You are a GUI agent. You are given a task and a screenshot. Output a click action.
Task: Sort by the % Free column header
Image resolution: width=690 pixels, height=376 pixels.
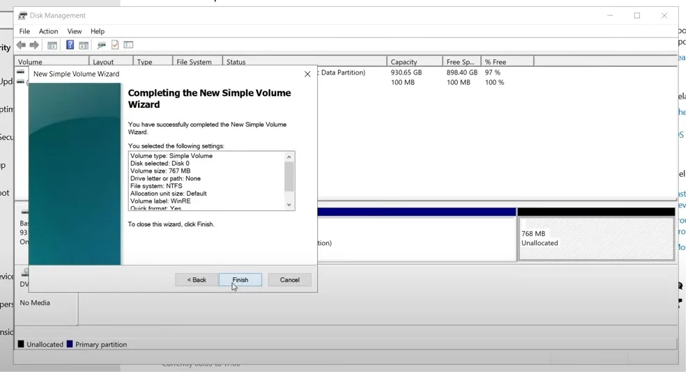click(x=507, y=62)
